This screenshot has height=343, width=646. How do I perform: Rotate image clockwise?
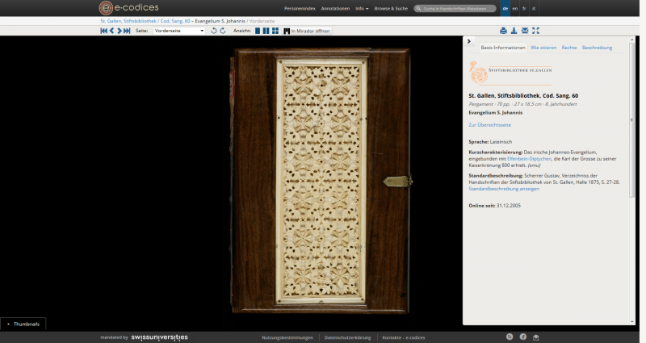[x=223, y=31]
